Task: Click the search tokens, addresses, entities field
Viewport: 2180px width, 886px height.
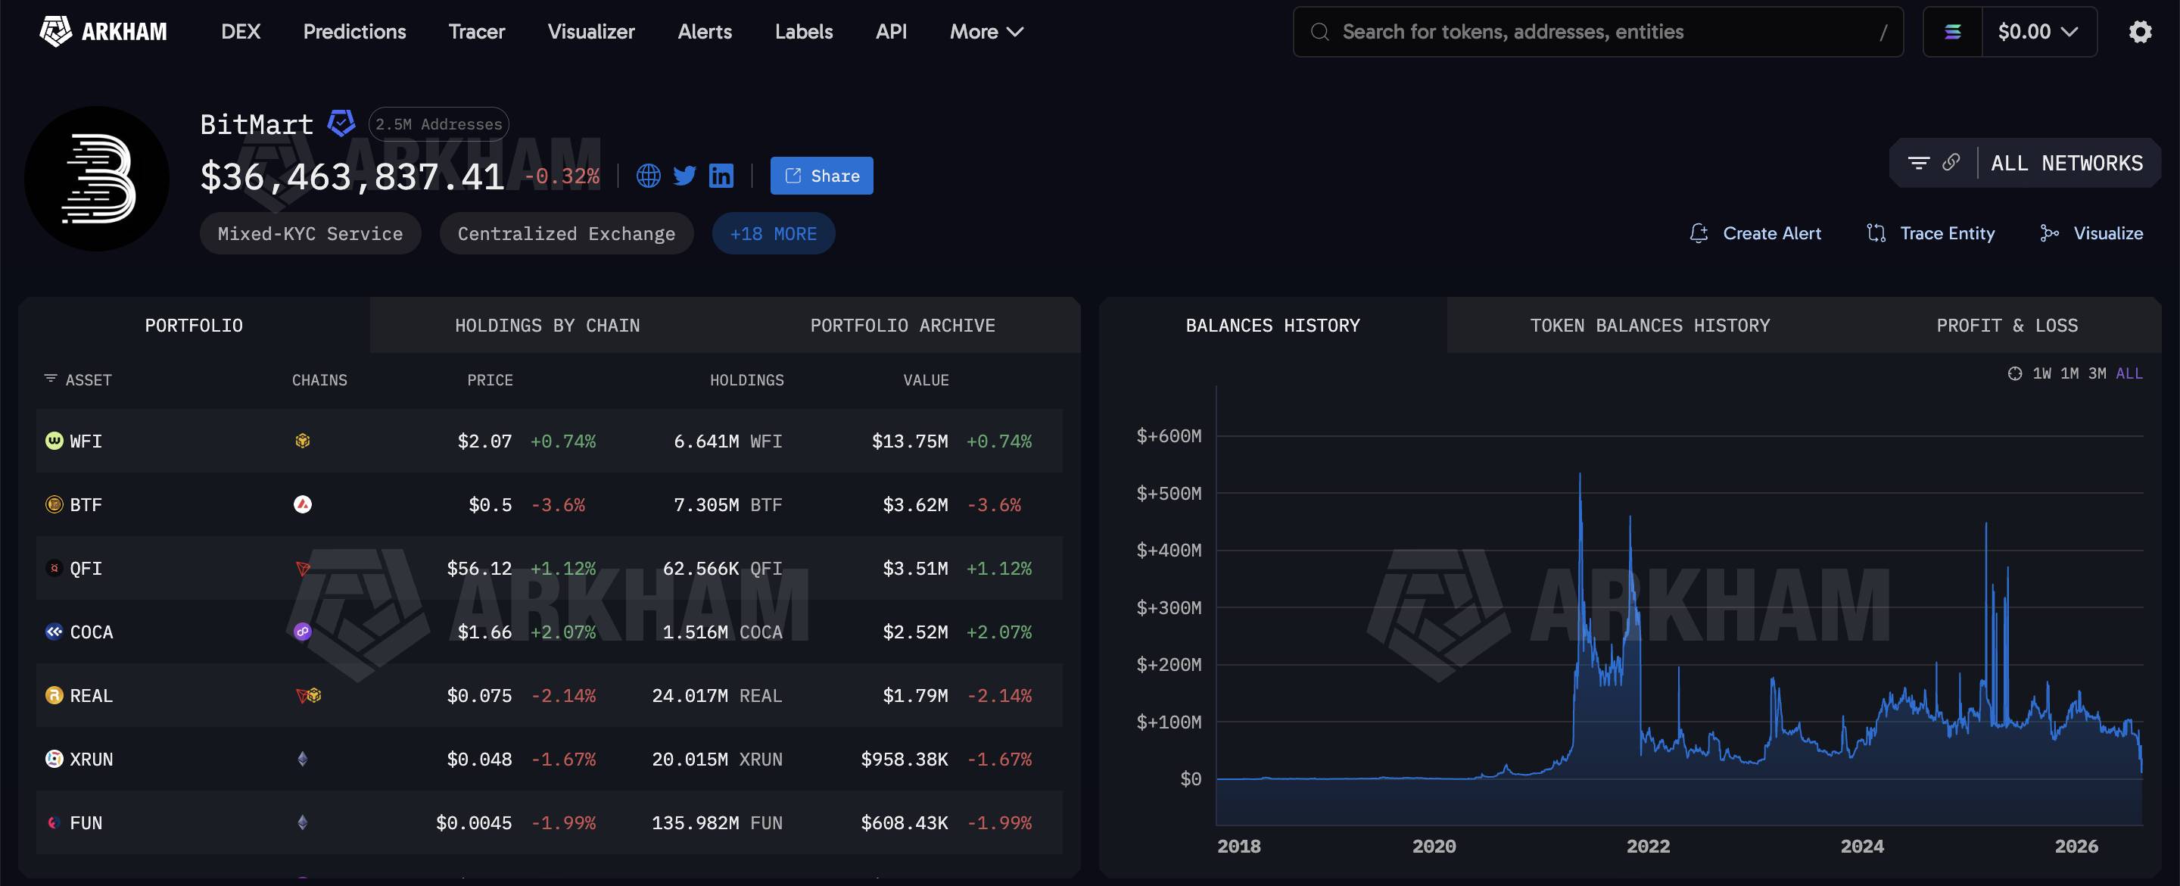Action: (1598, 33)
